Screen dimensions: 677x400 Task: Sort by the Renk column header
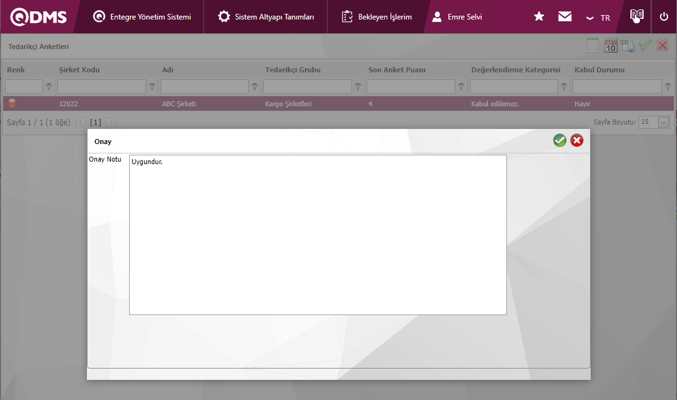[16, 70]
